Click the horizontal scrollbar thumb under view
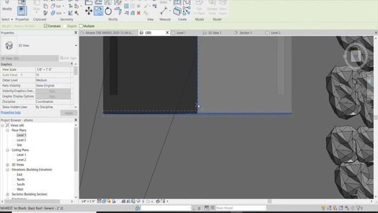The height and width of the screenshot is (213, 378). pyautogui.click(x=269, y=201)
